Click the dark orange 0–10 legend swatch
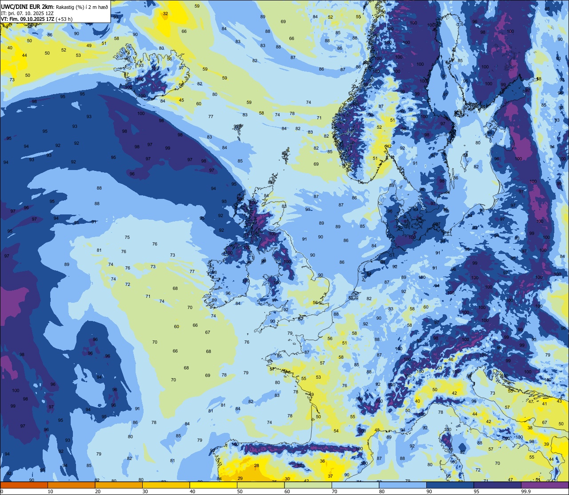 tap(24, 485)
